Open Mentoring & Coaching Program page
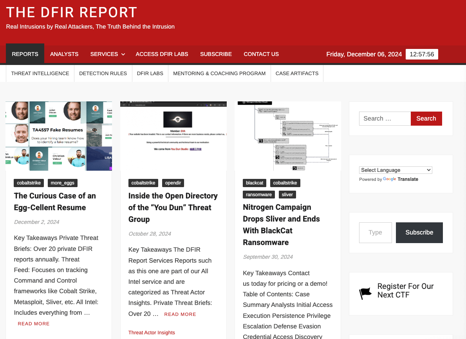466x339 pixels. coord(219,73)
